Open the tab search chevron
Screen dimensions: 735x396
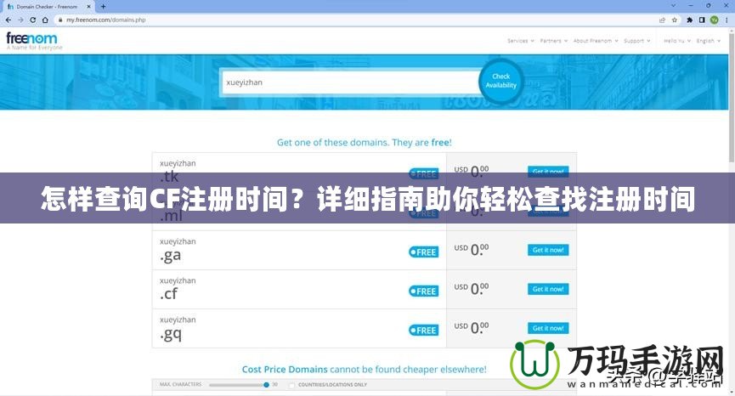pos(674,6)
